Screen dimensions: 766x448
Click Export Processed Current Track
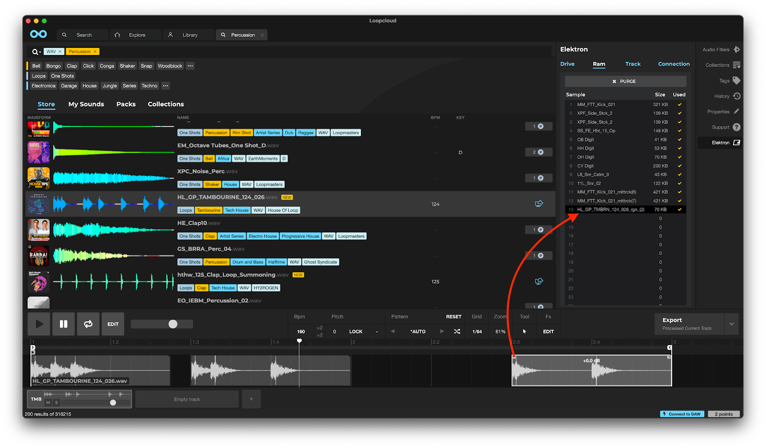click(689, 324)
